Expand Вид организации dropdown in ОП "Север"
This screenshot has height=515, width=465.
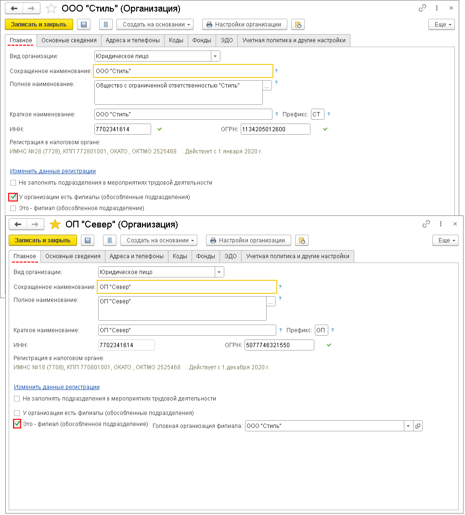coord(220,272)
